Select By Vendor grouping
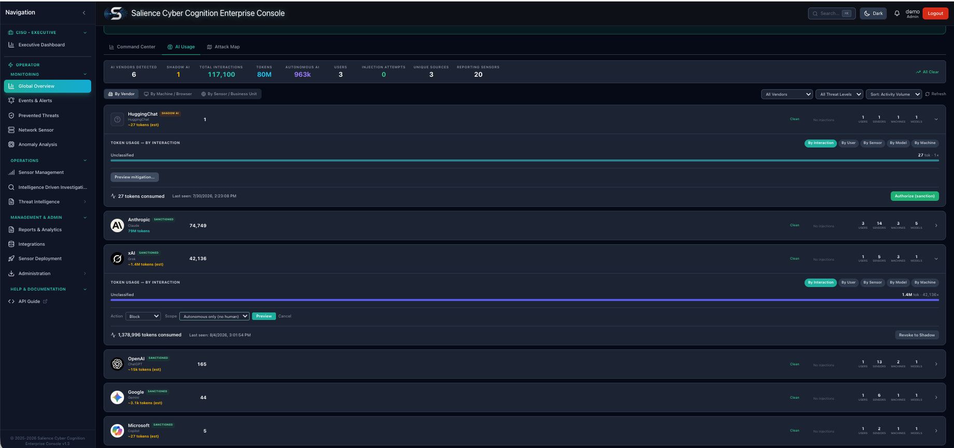 [121, 94]
